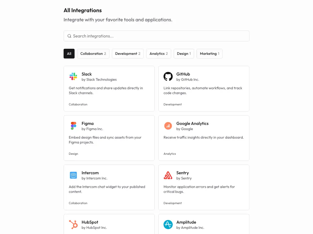Viewport: 313px width, 234px height.
Task: Open the Slack integration card
Action: pyautogui.click(x=109, y=88)
